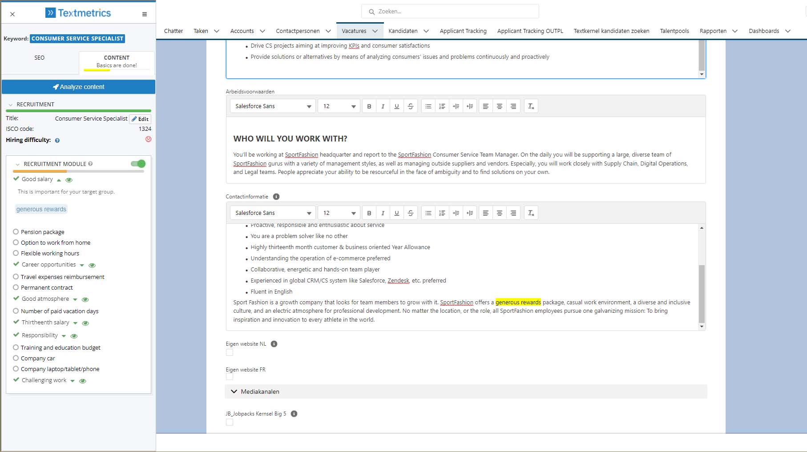Switch to the SEO tab

coord(40,57)
